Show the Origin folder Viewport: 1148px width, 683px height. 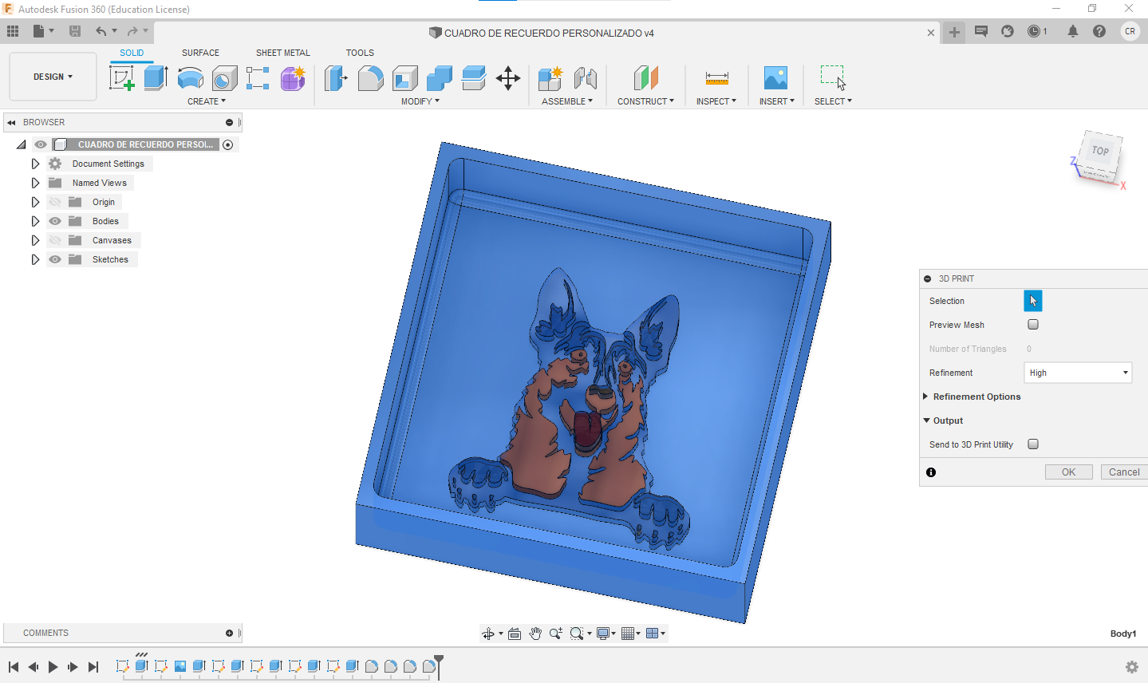[55, 202]
